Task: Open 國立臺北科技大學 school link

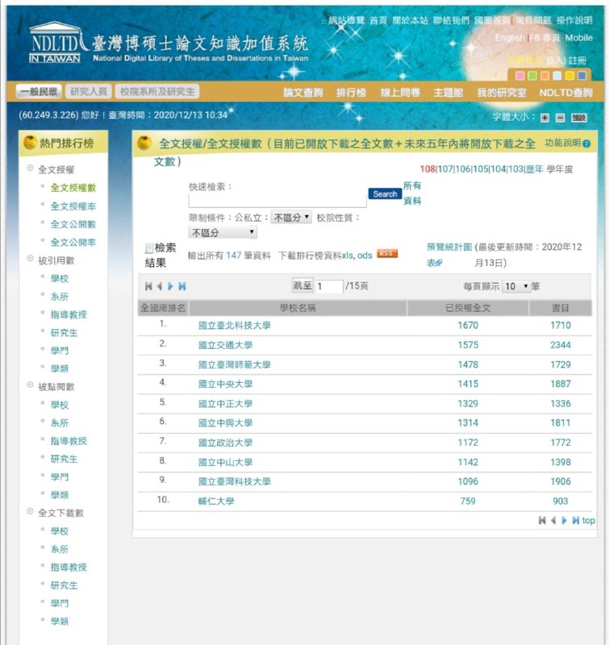Action: coord(235,326)
